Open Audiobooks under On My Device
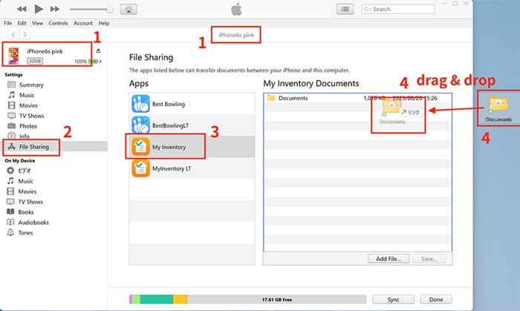The width and height of the screenshot is (520, 311). point(33,222)
